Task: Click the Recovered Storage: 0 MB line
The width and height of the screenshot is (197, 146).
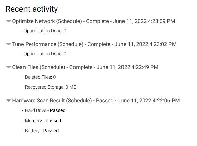Action: click(49, 87)
